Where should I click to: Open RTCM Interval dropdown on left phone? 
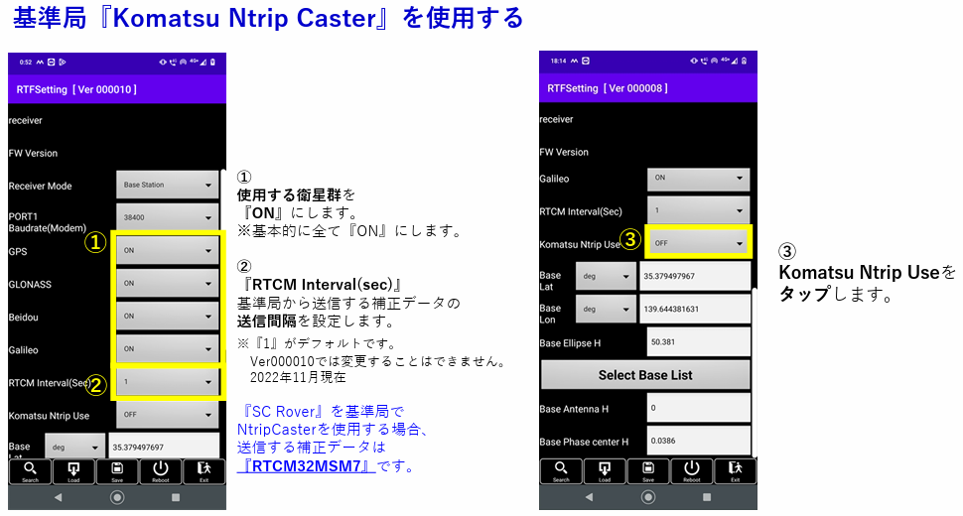pyautogui.click(x=167, y=382)
